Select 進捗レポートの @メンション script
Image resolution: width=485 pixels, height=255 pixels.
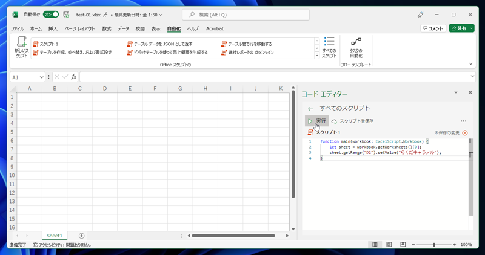tap(247, 53)
